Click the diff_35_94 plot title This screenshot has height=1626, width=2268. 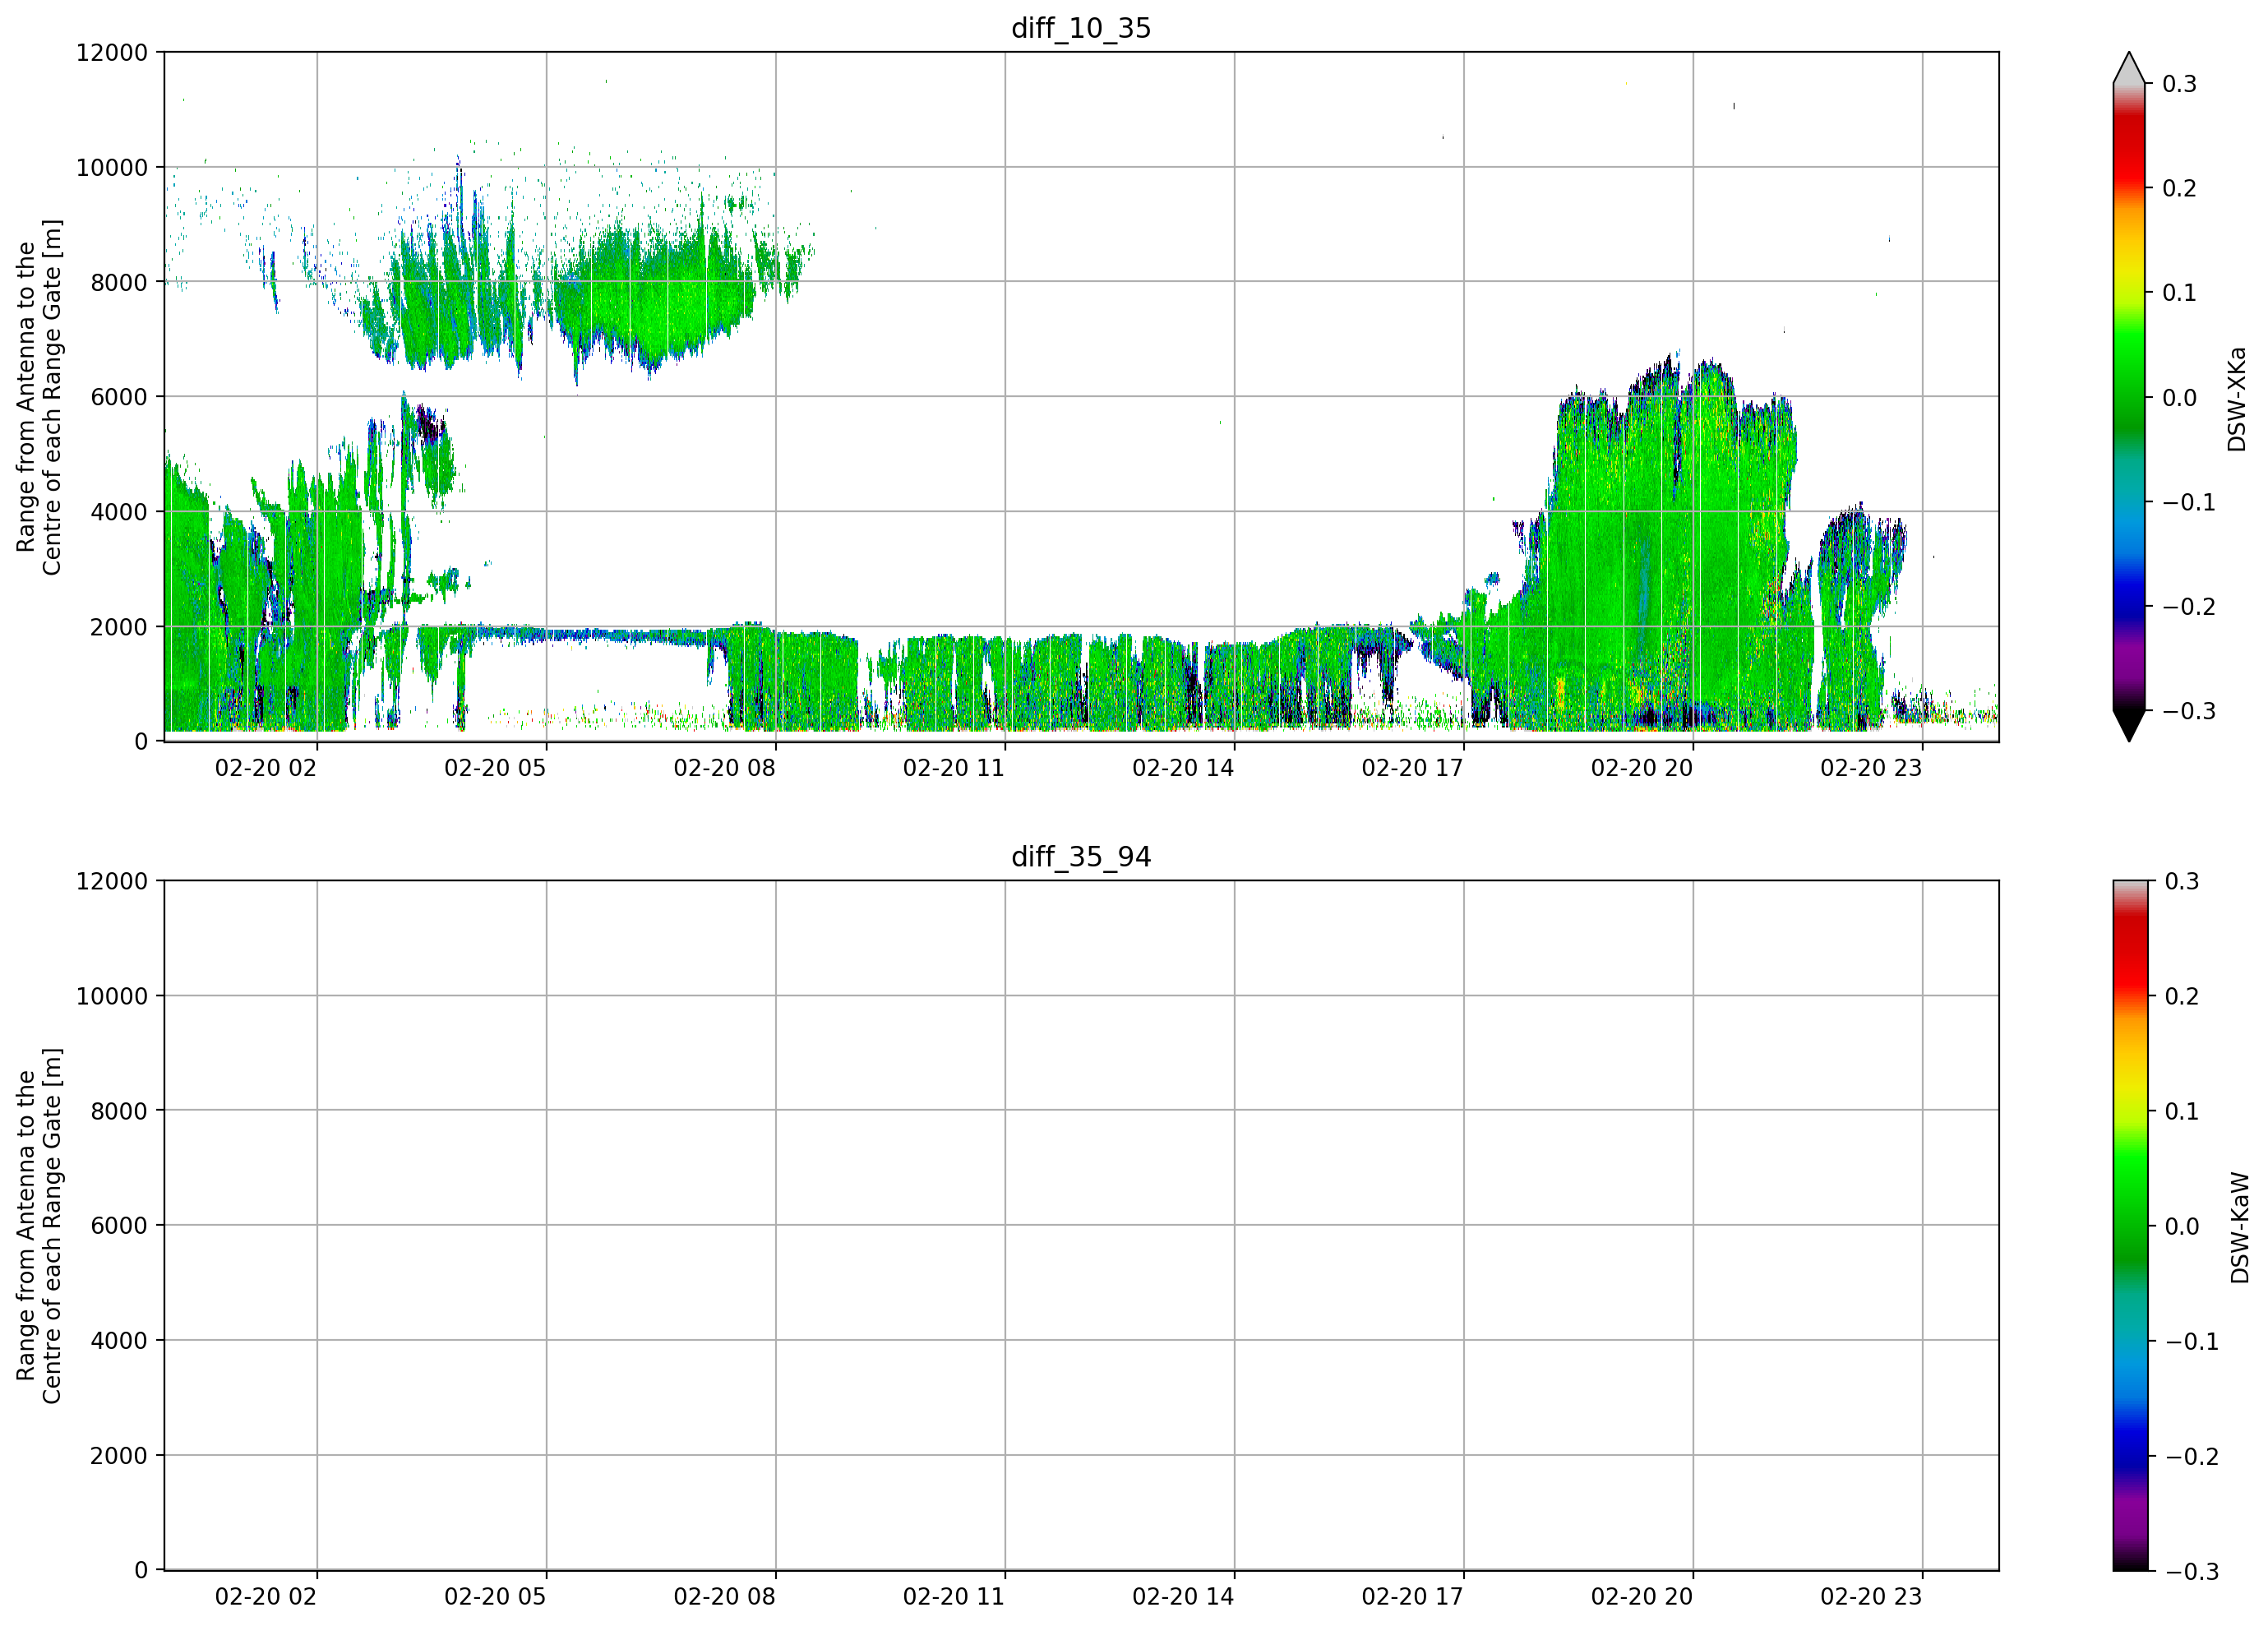point(1081,857)
